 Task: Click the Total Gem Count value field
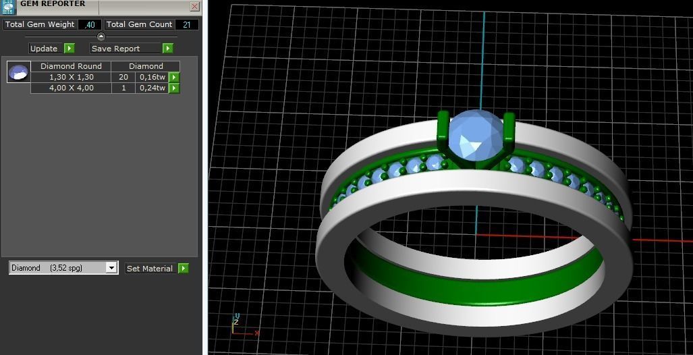coord(186,25)
